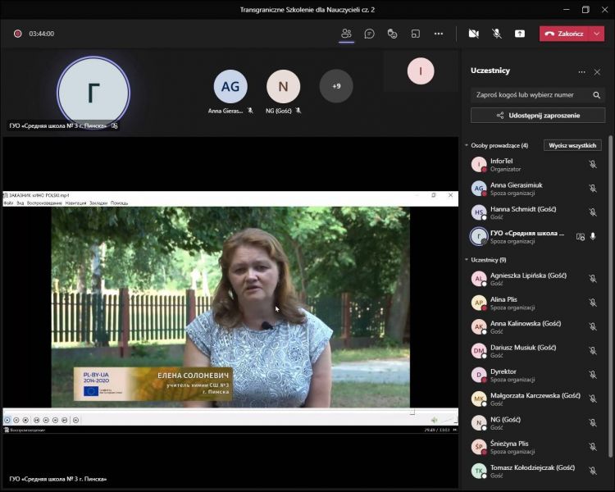Click the Udostępnij zaproszenie button
Image resolution: width=615 pixels, height=492 pixels.
(538, 116)
